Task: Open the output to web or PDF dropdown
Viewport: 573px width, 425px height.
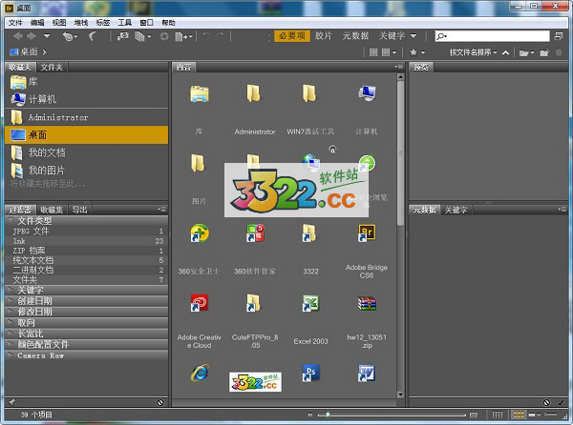Action: [x=183, y=36]
